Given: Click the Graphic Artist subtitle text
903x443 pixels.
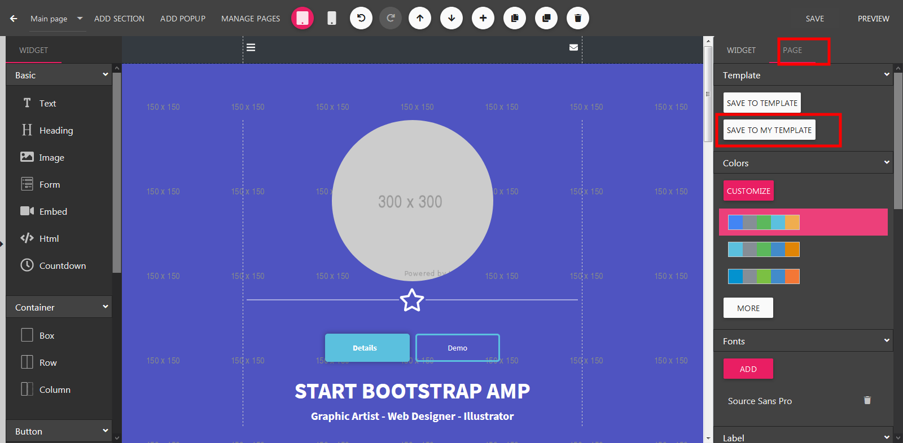Looking at the screenshot, I should pyautogui.click(x=412, y=416).
